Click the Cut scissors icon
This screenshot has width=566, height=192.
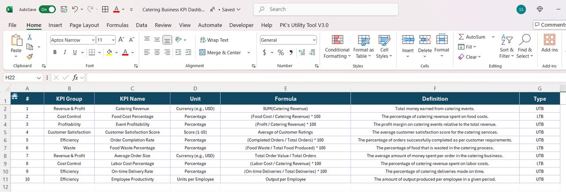[x=30, y=37]
